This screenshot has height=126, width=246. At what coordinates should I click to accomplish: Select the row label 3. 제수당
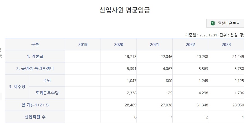click(17, 87)
